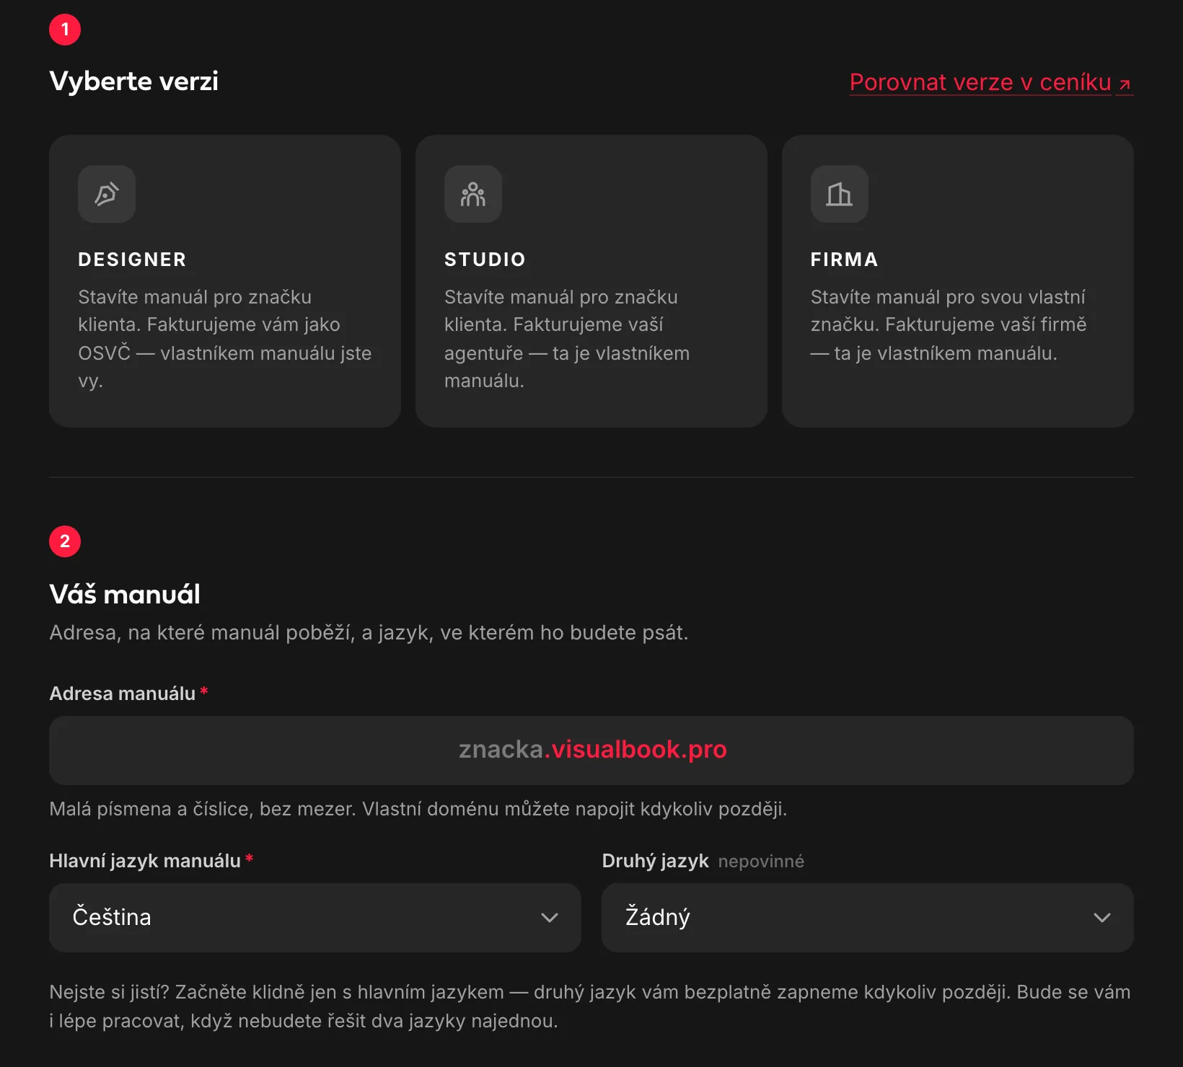Select the FIRMA version card title

pyautogui.click(x=844, y=260)
